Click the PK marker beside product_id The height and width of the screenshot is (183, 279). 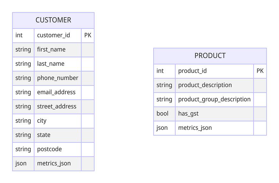(260, 71)
